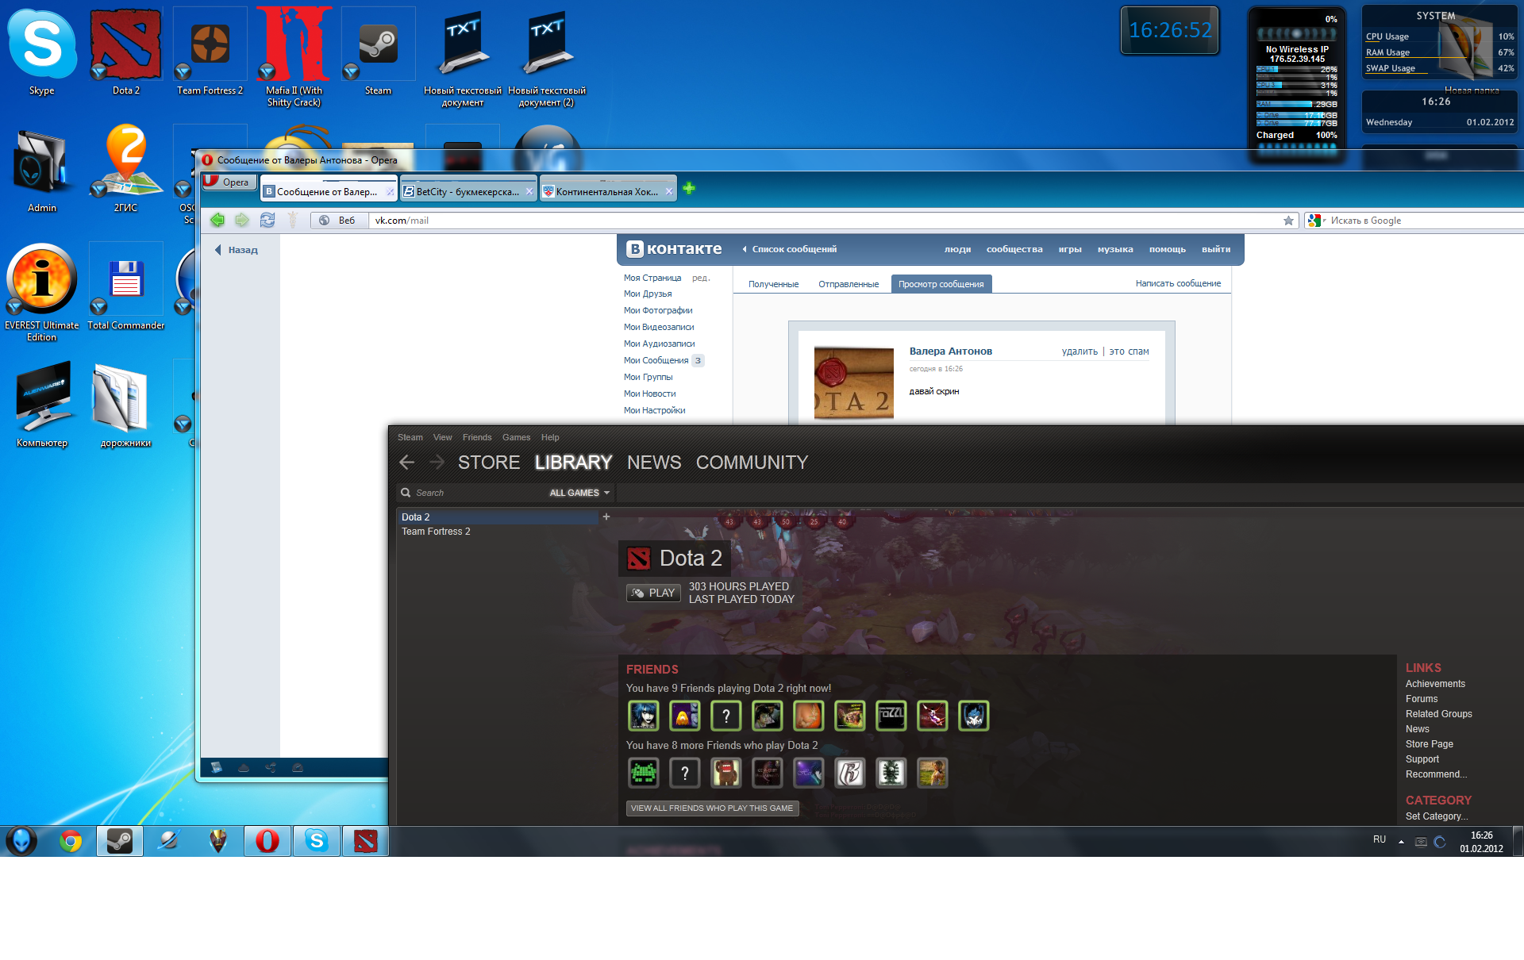Open new tab with green plus in Opera
This screenshot has width=1524, height=960.
[x=689, y=188]
